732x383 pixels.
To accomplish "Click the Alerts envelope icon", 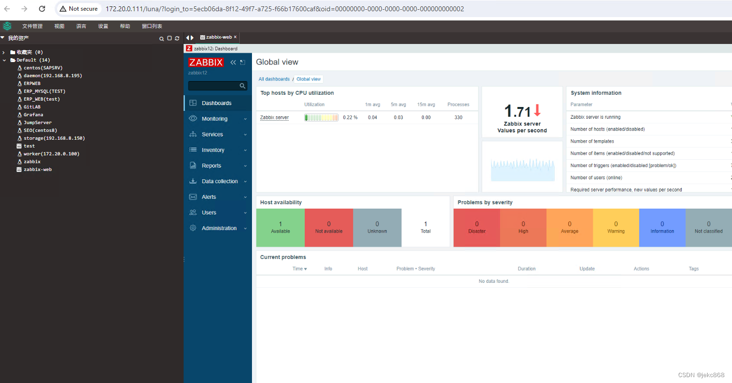I will 193,197.
